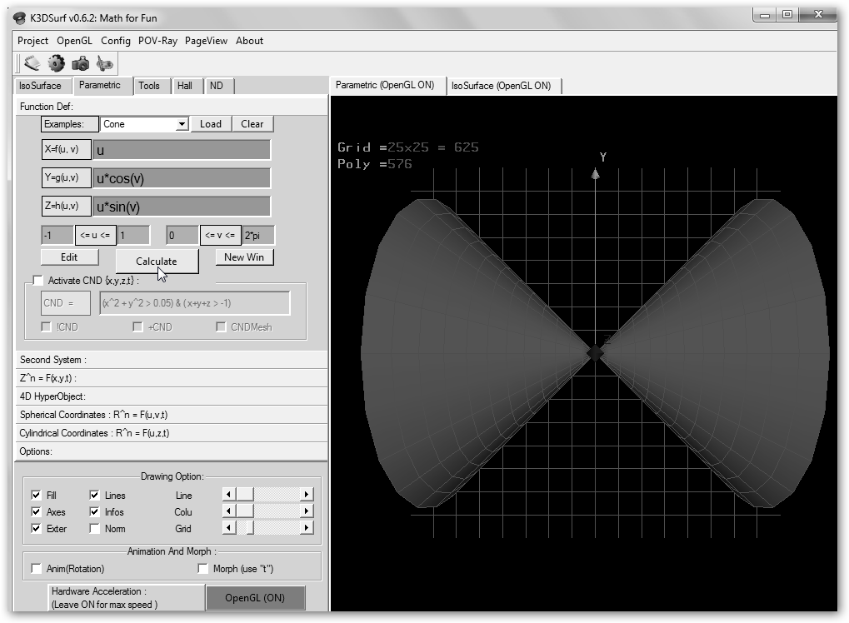Check the Norm drawing option

tap(94, 528)
